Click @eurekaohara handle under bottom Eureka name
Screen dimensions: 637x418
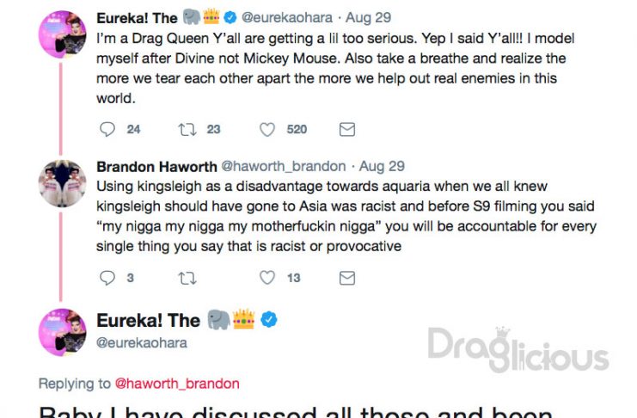point(141,343)
